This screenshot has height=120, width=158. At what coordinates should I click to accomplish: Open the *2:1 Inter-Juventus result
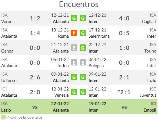(x=124, y=92)
